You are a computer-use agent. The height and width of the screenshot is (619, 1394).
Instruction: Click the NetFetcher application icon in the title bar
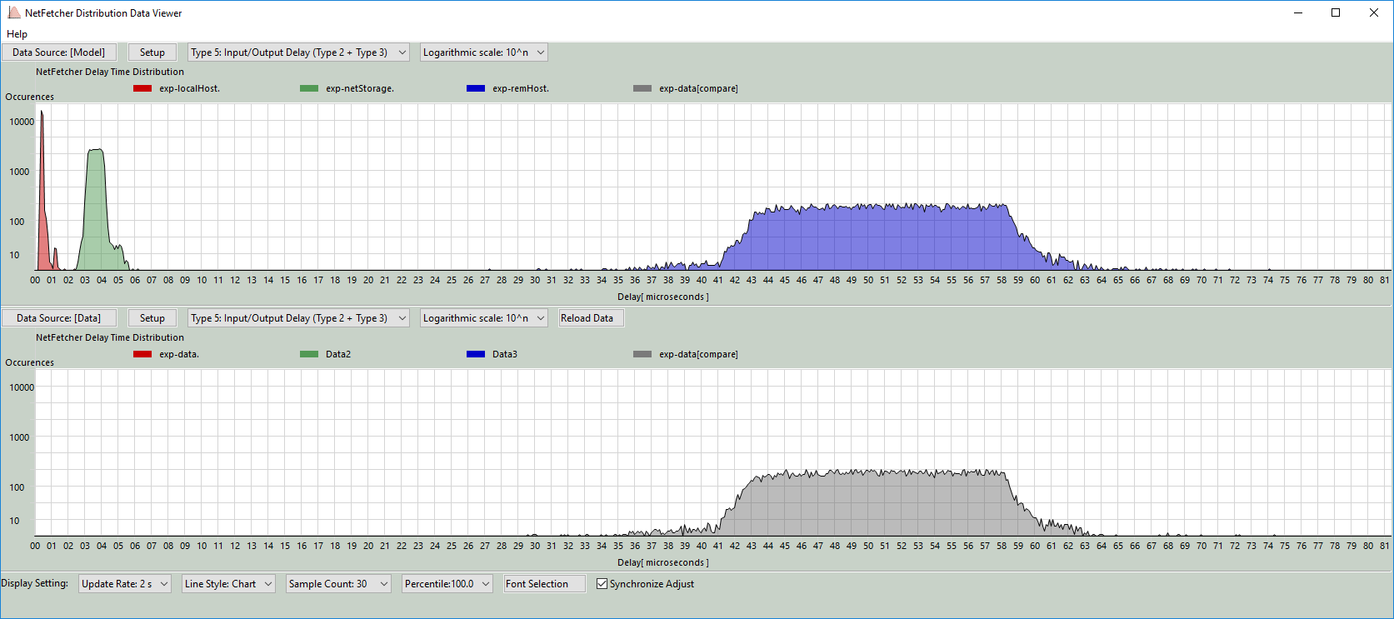click(x=13, y=12)
